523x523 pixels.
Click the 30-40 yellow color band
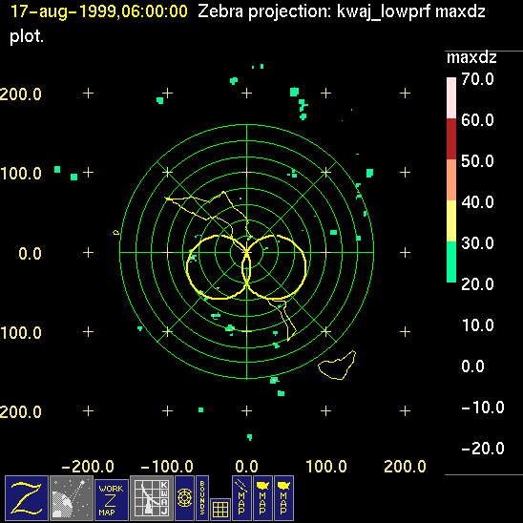pyautogui.click(x=451, y=220)
